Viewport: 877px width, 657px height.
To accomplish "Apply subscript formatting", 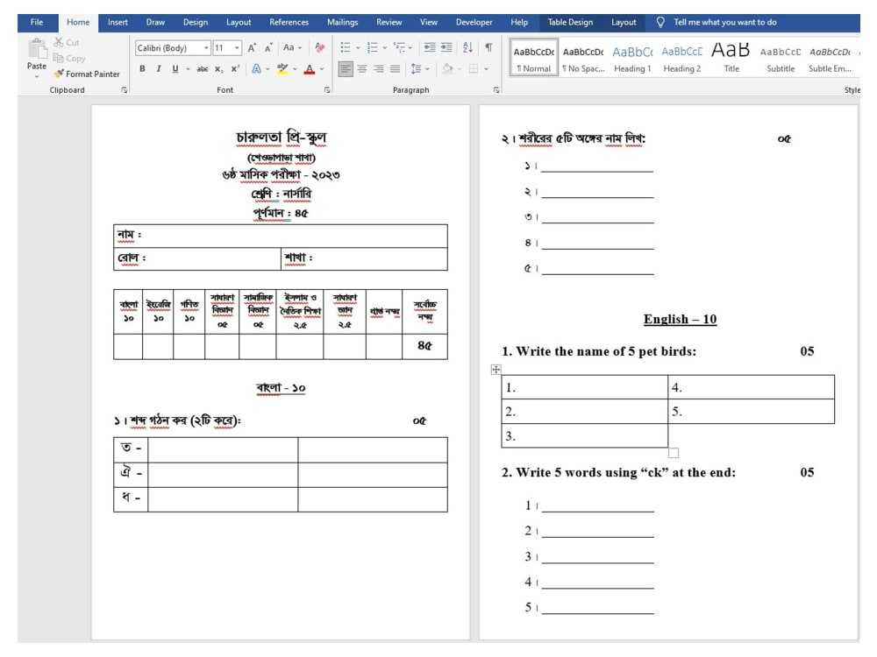I will pos(218,68).
